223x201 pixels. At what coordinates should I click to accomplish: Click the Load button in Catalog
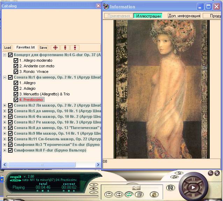[7, 48]
